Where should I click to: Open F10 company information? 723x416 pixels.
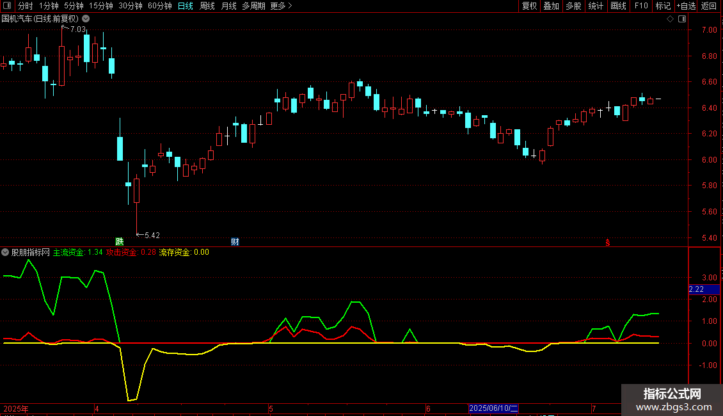(641, 6)
